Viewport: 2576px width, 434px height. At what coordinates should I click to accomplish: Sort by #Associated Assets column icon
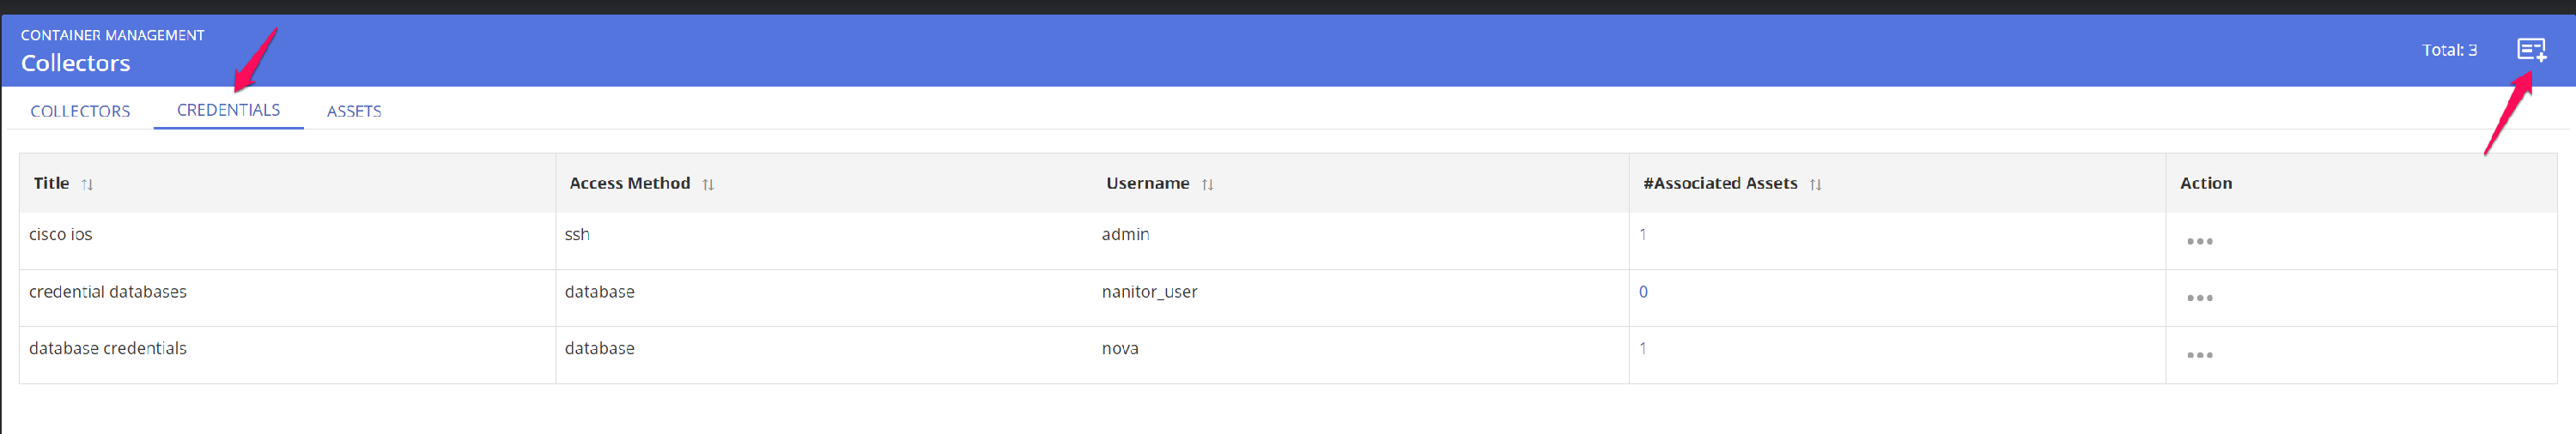pos(1815,184)
